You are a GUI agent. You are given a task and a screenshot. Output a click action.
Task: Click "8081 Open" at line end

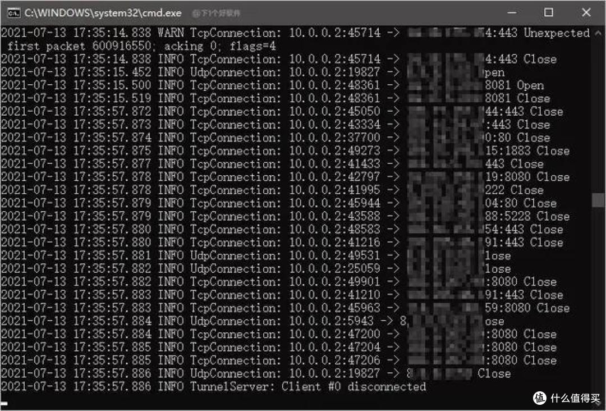pyautogui.click(x=515, y=85)
